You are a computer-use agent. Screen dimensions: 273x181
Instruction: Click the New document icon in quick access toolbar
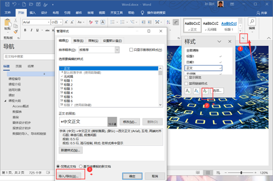pos(24,4)
